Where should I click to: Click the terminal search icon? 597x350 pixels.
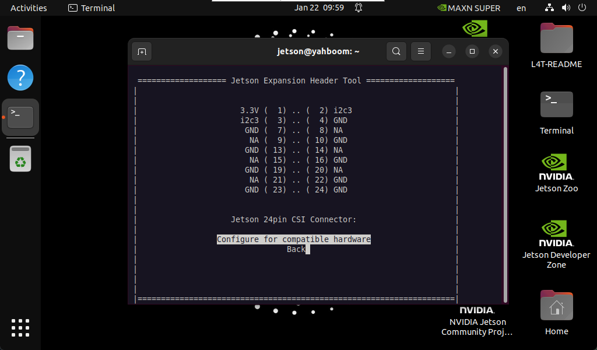(396, 51)
